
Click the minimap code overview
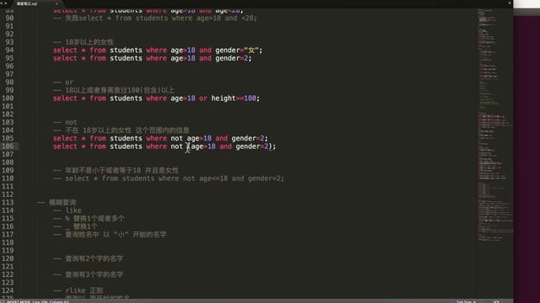coord(495,125)
